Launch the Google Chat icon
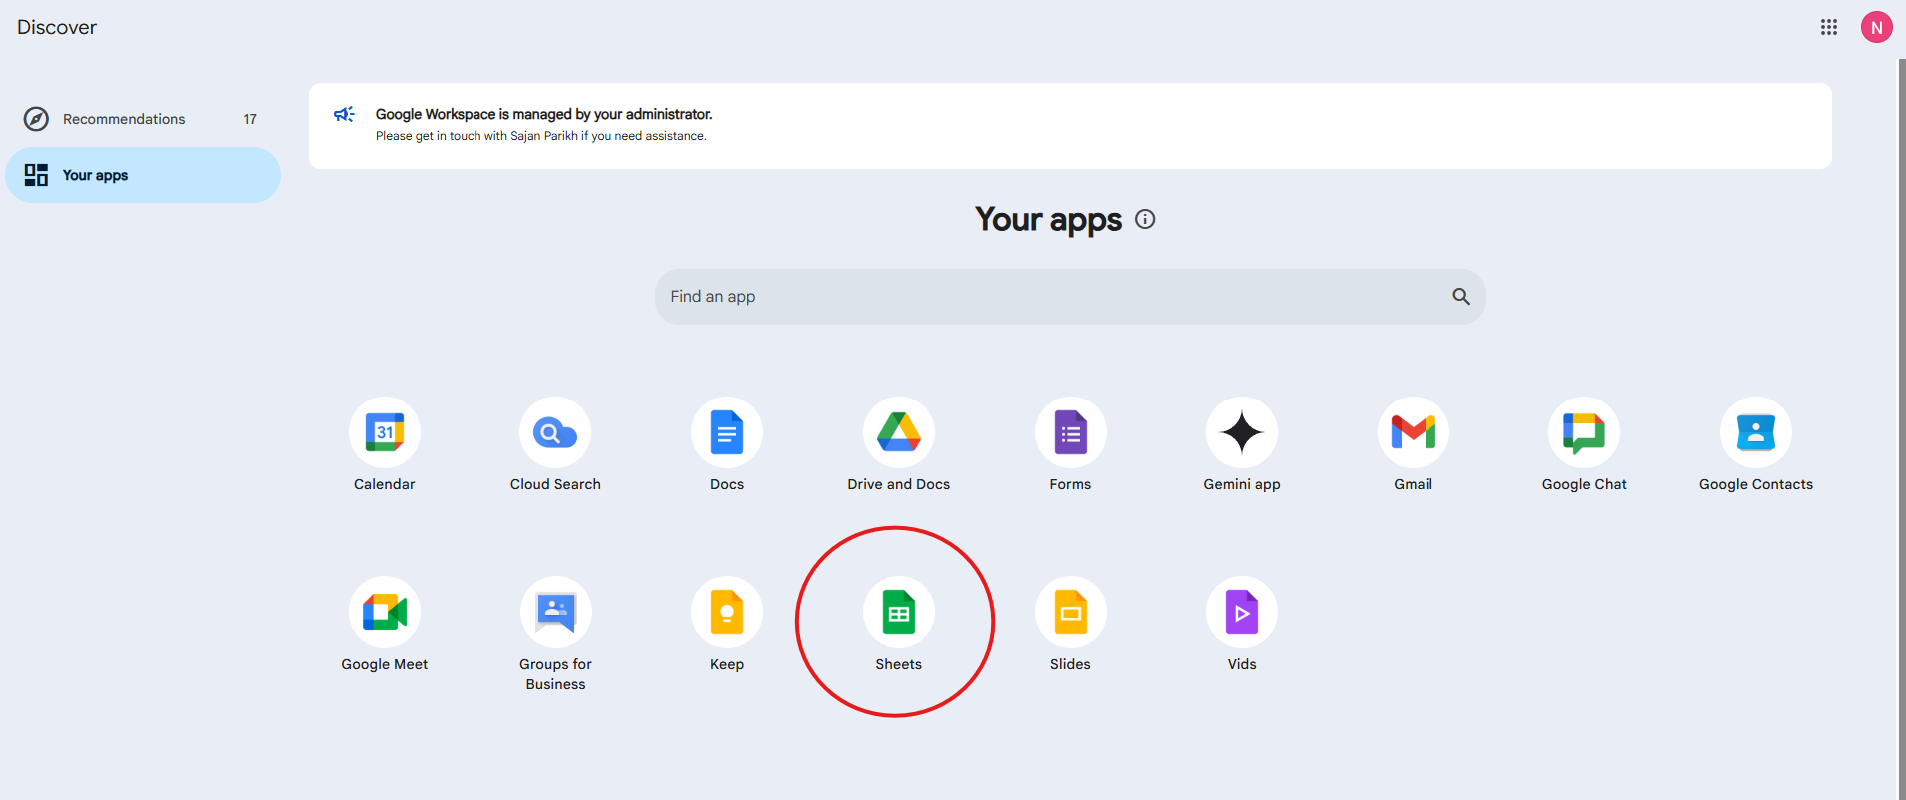Image resolution: width=1906 pixels, height=800 pixels. point(1584,432)
